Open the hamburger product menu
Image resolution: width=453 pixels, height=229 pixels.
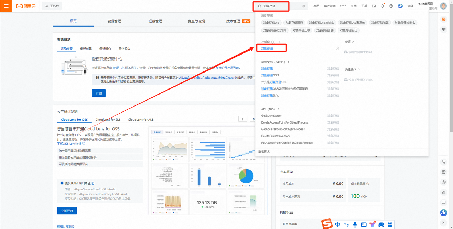tap(6, 6)
